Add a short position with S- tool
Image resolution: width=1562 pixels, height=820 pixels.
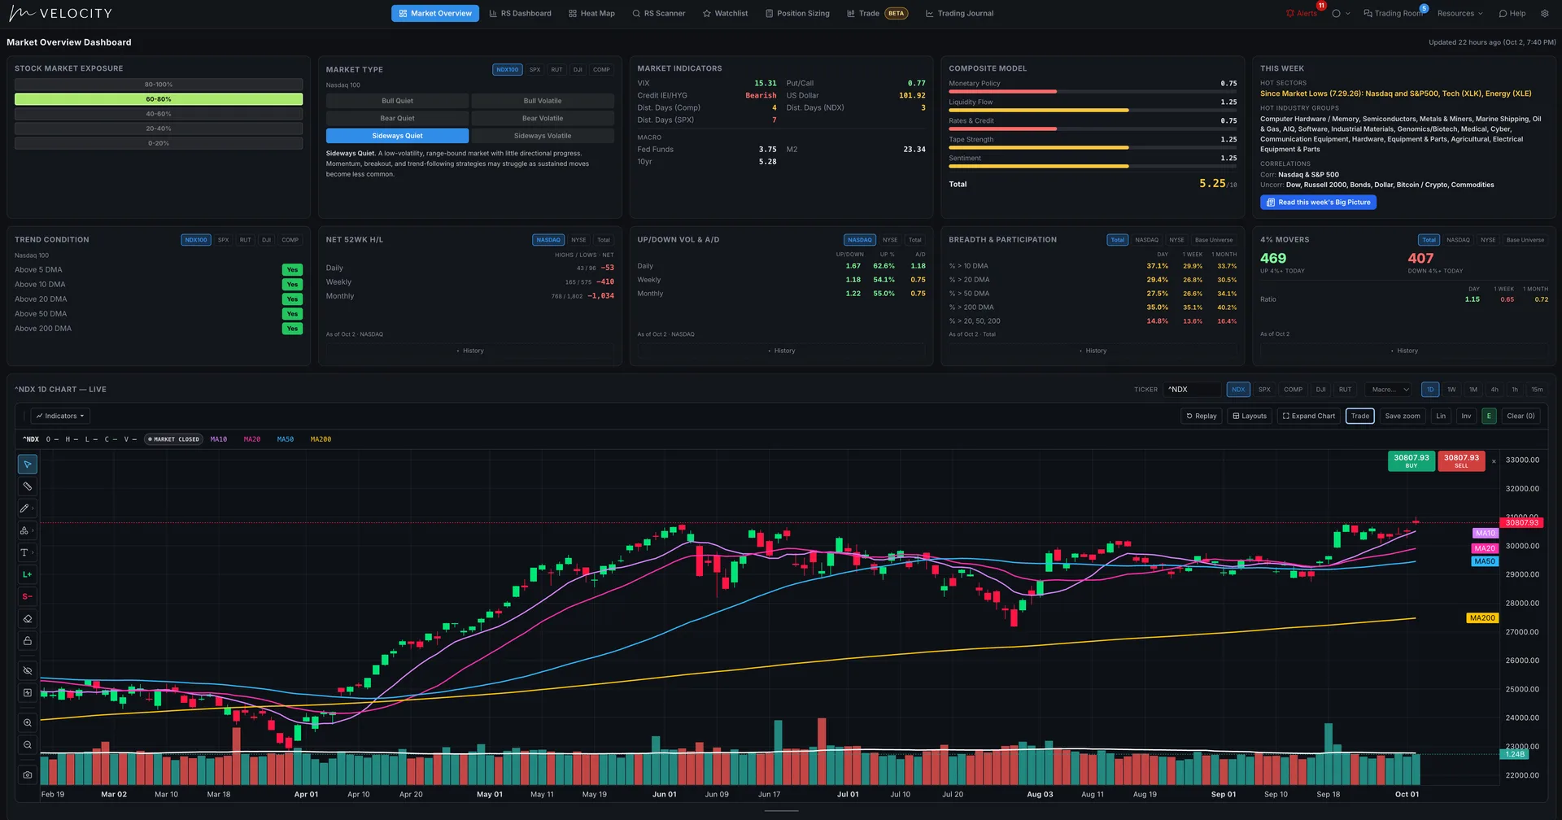[27, 596]
